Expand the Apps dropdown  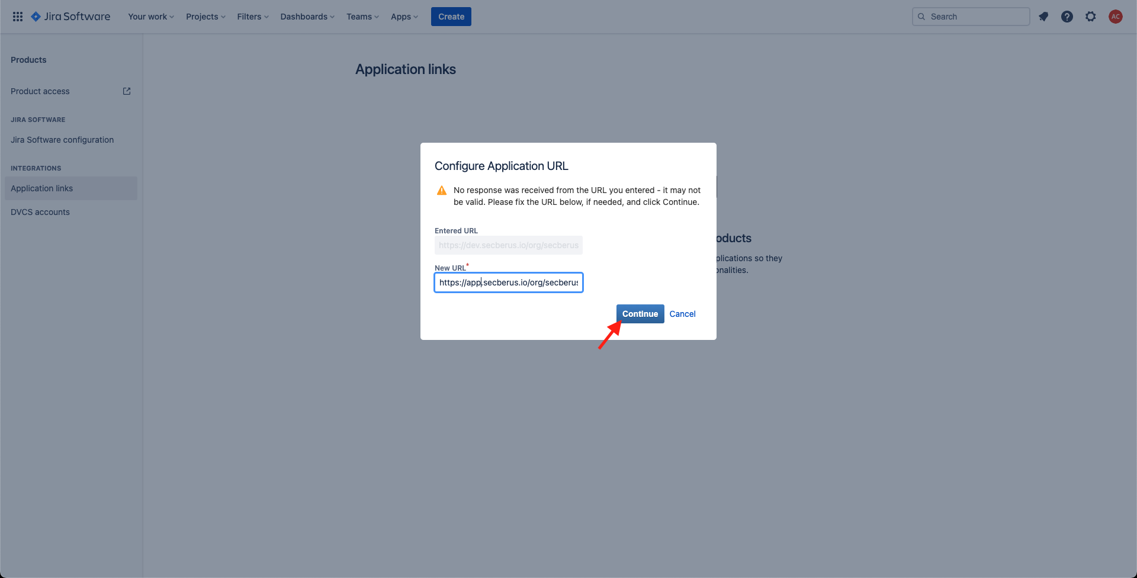coord(404,17)
